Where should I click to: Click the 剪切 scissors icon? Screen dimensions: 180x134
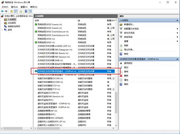[121, 67]
